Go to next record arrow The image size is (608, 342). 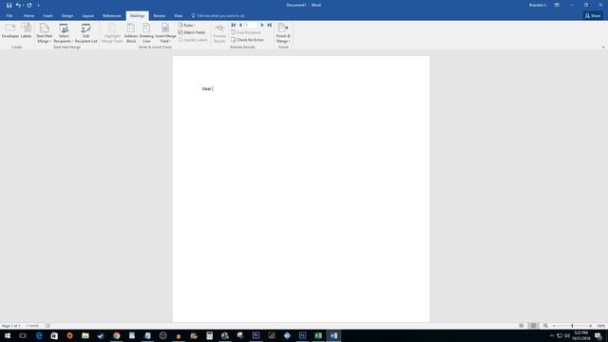pos(262,26)
